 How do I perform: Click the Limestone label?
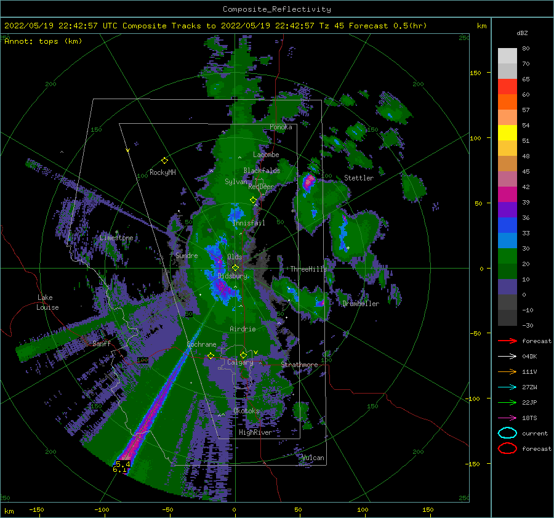(x=116, y=238)
